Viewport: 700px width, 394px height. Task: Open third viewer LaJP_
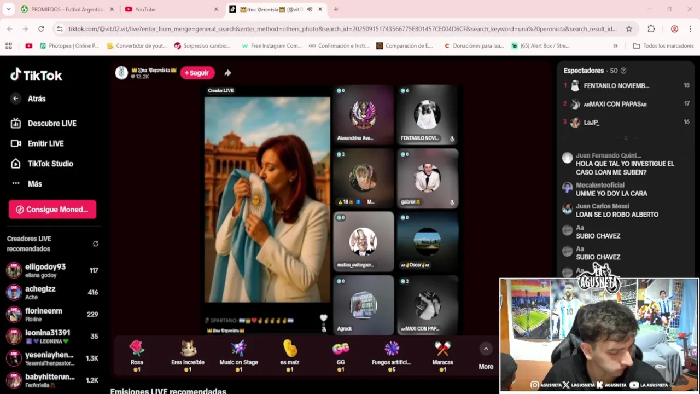627,122
